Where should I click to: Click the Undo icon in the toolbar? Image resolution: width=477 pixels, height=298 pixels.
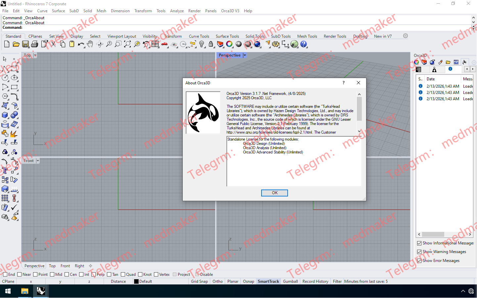[81, 44]
